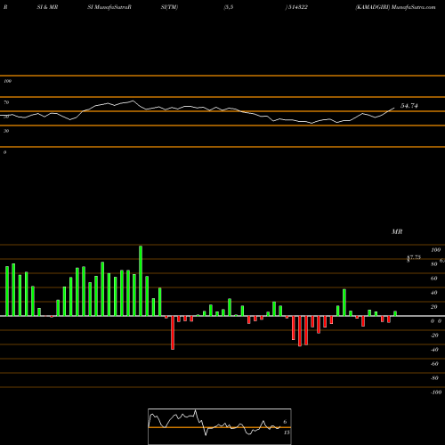Click the 'SI & MR' header text

[x=47, y=7]
